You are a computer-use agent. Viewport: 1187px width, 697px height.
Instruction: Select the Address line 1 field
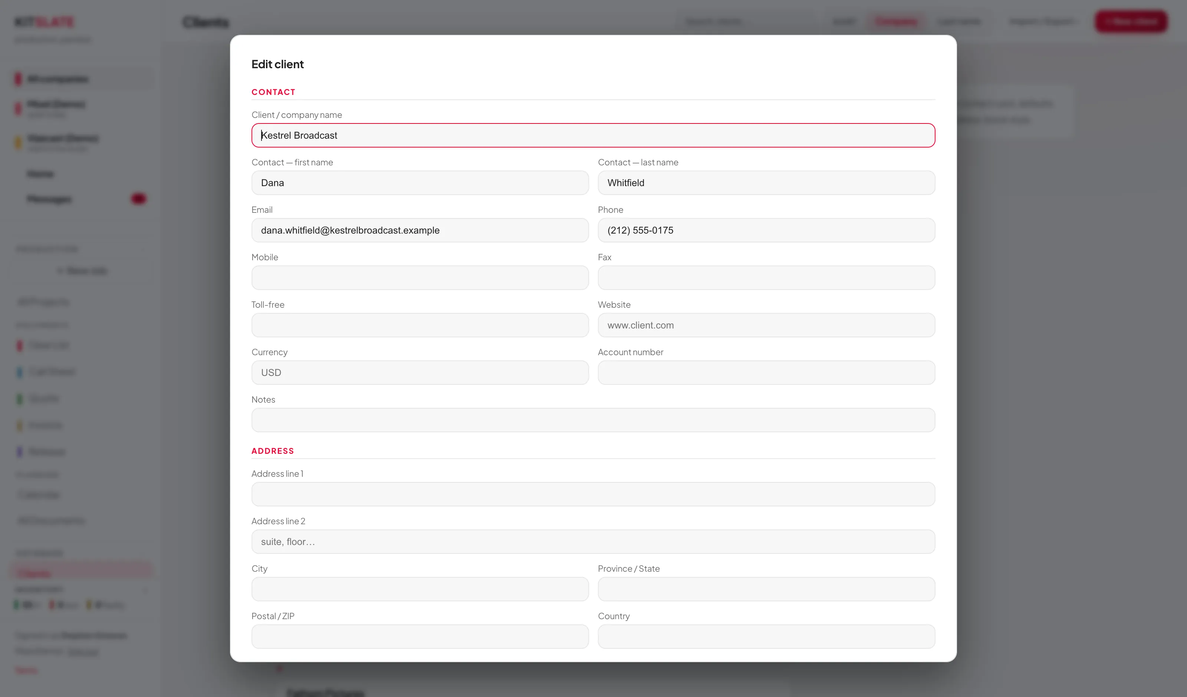593,494
